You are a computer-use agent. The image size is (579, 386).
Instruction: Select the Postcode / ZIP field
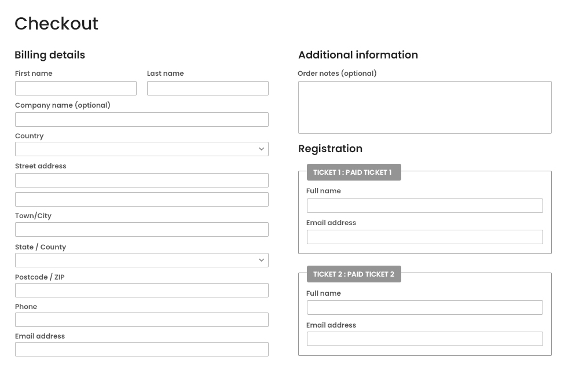coord(142,290)
